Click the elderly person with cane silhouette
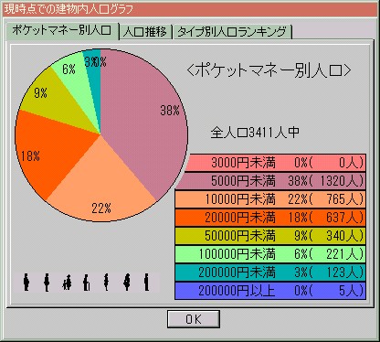The width and height of the screenshot is (380, 342). 87,283
